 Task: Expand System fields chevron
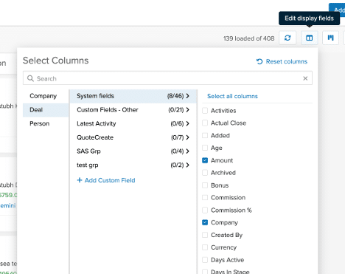point(188,96)
